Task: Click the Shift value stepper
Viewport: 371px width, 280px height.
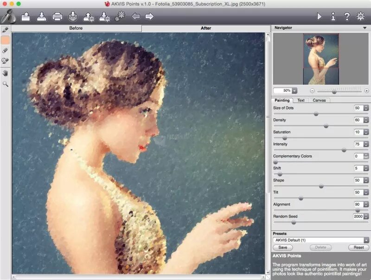Action: tap(366, 168)
